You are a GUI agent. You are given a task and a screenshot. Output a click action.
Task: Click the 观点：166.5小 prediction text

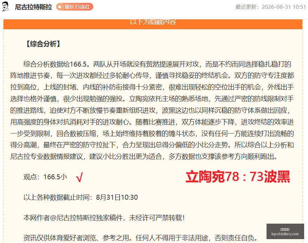pyautogui.click(x=45, y=177)
